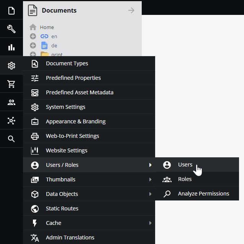
Task: Click the wrench Tools sidebar icon
Action: pos(11,29)
